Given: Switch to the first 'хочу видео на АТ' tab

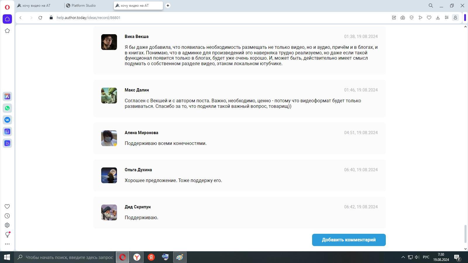Looking at the screenshot, I should [40, 6].
